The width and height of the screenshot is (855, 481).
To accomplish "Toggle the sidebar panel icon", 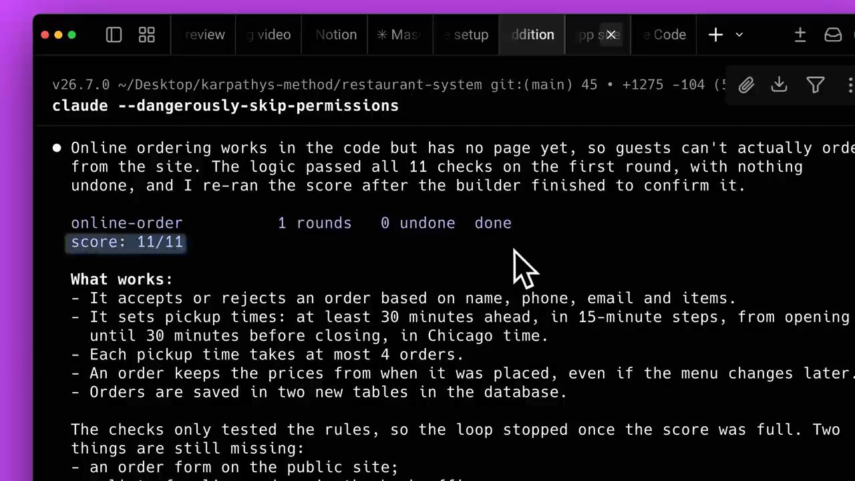I will point(114,35).
